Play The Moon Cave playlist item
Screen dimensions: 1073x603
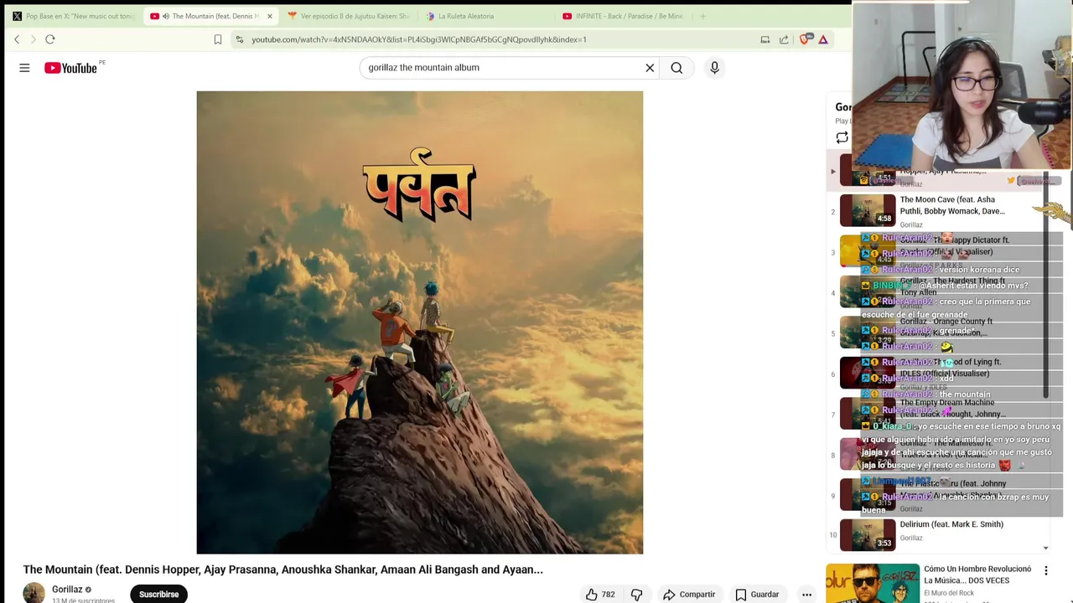[939, 211]
